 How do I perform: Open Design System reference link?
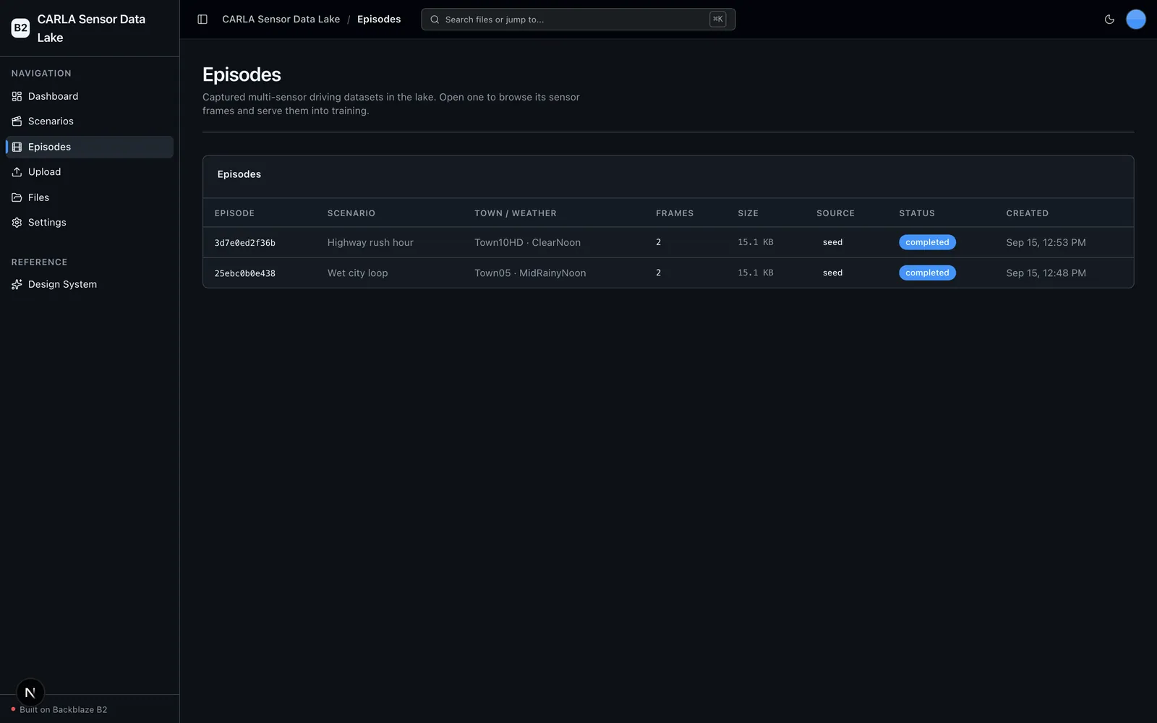tap(90, 284)
